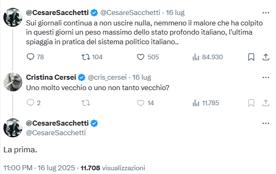Open @cris_cersei handle link

tap(107, 77)
